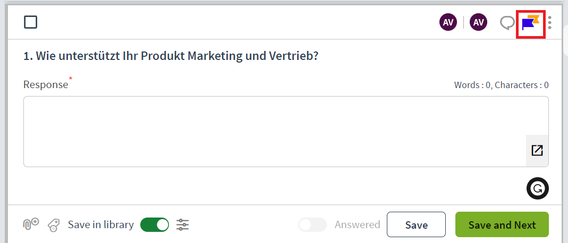
Task: Click the Words and Characters counter
Action: (x=501, y=85)
